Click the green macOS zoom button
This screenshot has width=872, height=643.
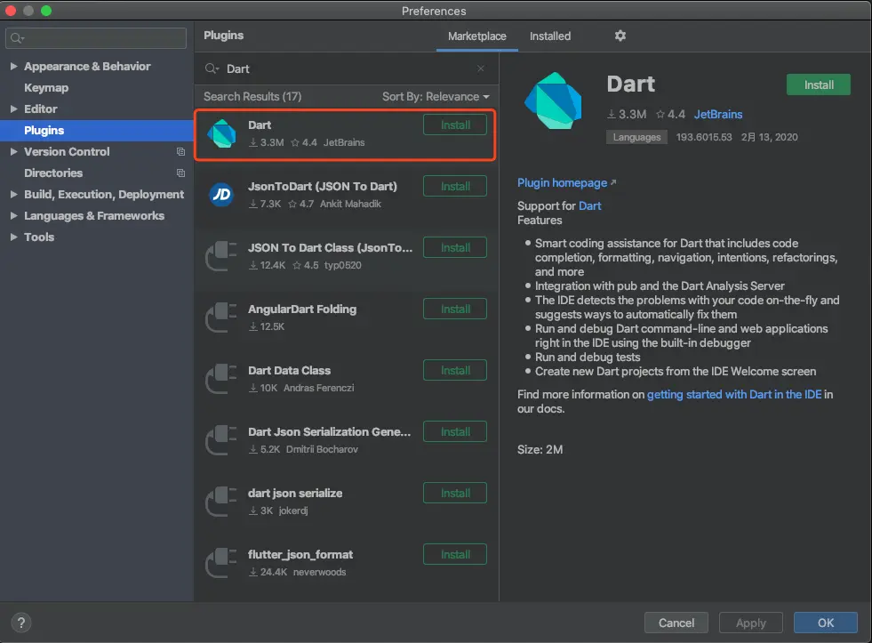click(46, 11)
